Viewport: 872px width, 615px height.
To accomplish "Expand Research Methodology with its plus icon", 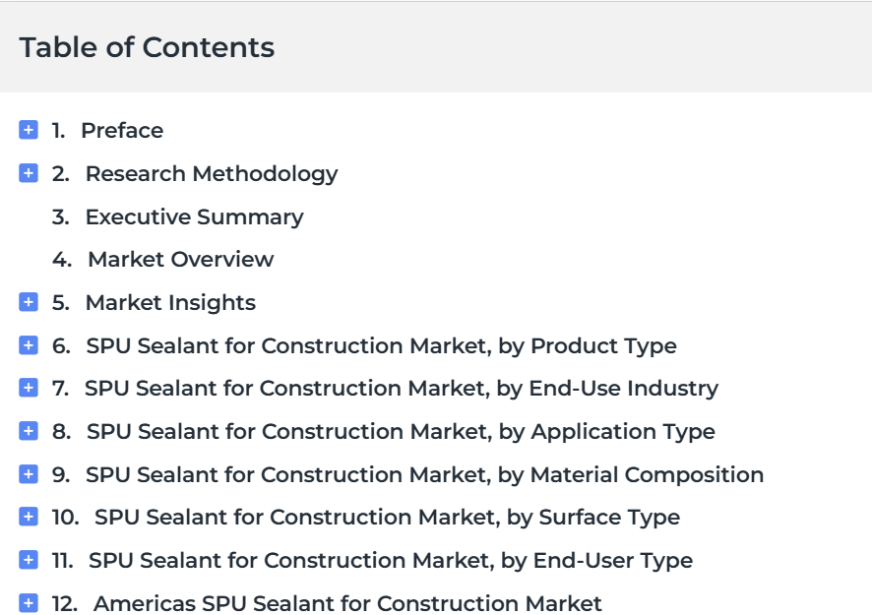I will point(29,173).
